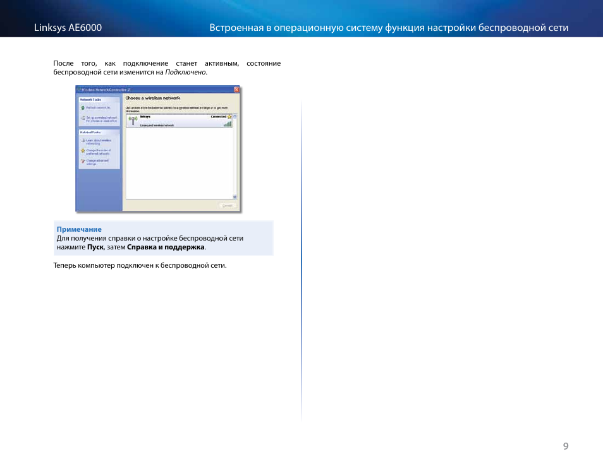Click the 'Примечание' note heading

click(x=79, y=229)
